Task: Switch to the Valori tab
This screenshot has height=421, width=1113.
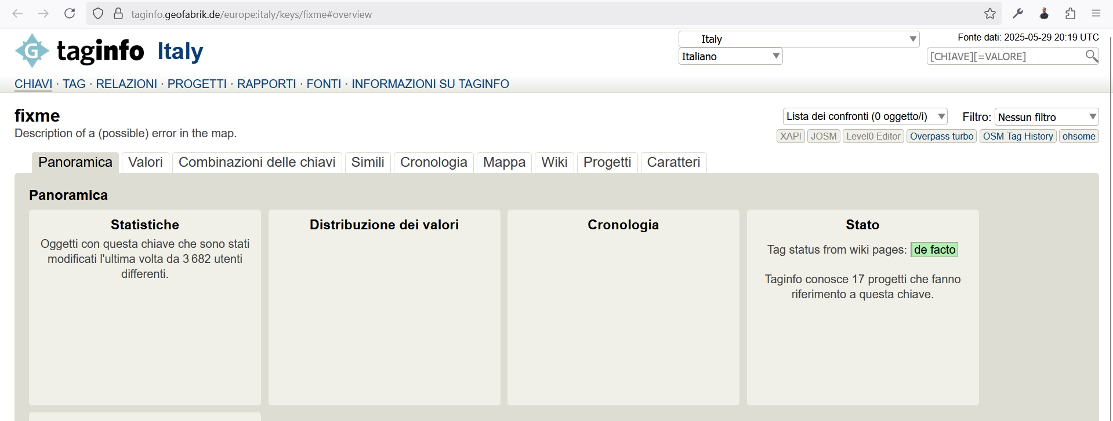Action: (x=146, y=162)
